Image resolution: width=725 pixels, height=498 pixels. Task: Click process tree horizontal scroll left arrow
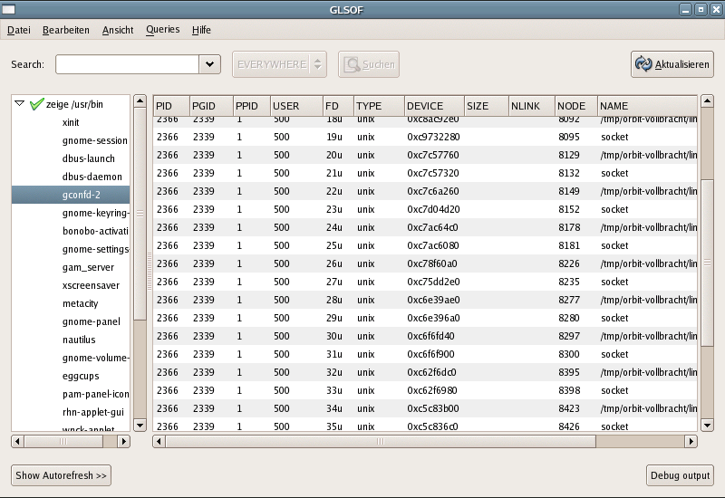point(17,441)
